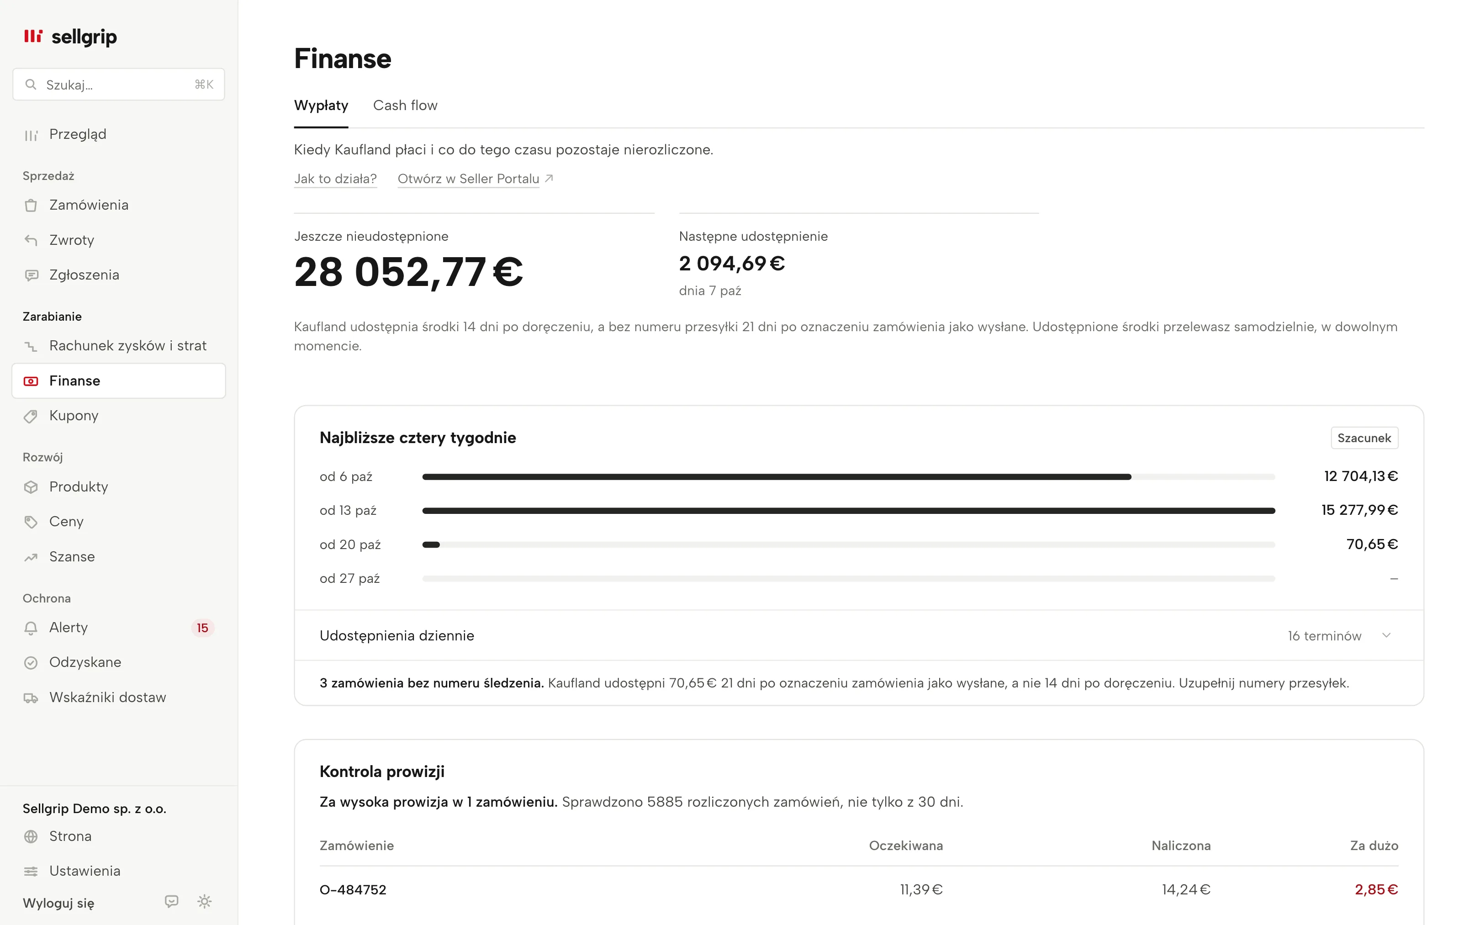The height and width of the screenshot is (925, 1480).
Task: Click the Szacunek badge button
Action: [x=1364, y=438]
